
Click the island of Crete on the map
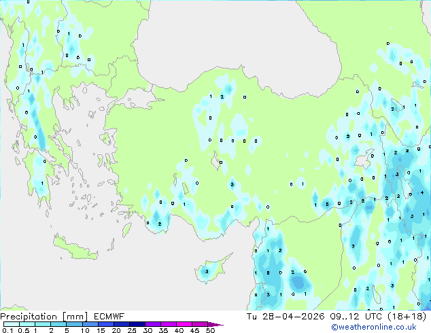75,249
